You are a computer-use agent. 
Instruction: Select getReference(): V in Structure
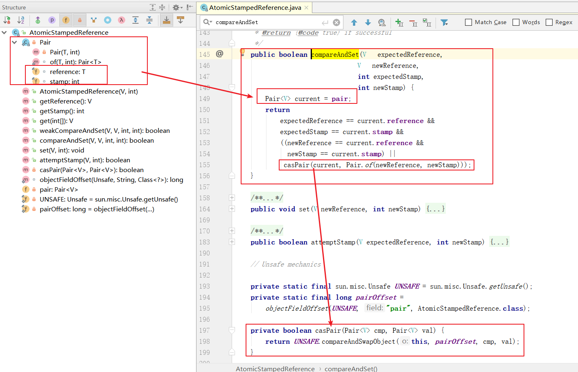click(65, 101)
